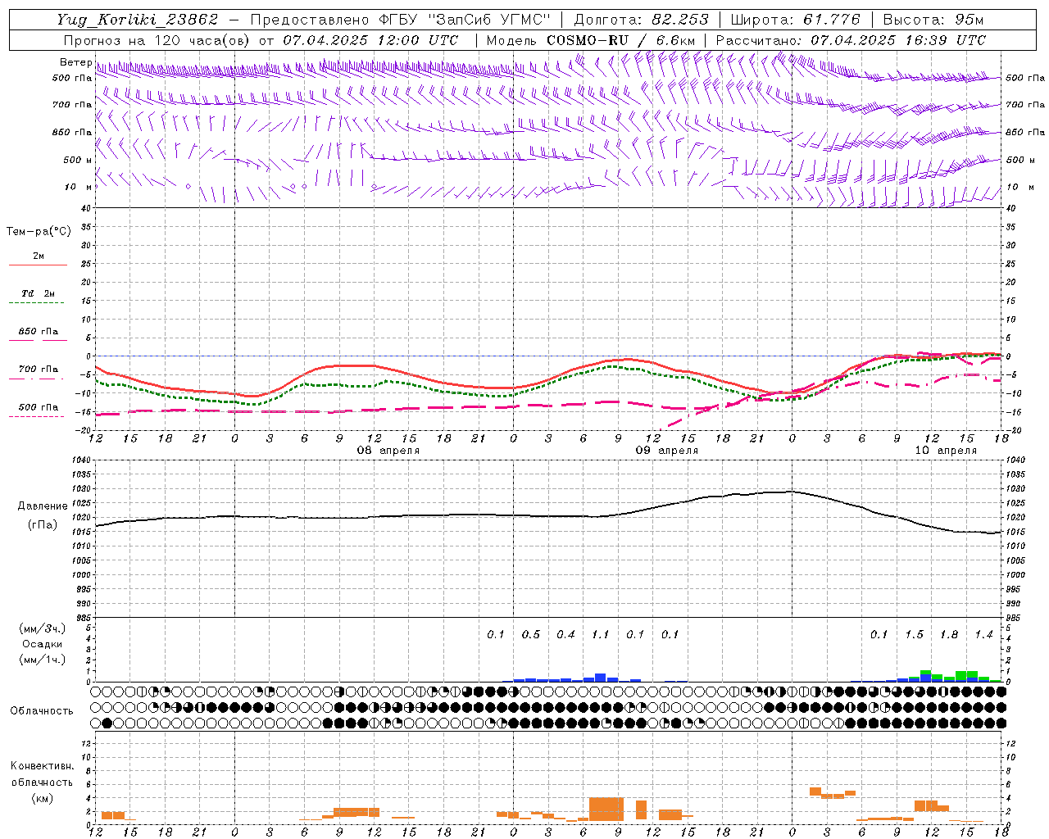Click the (мм/1ч.) precipitation unit label
This screenshot has height=839, width=1049.
tap(43, 660)
